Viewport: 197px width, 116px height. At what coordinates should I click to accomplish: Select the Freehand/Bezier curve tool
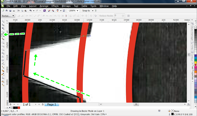(3, 35)
